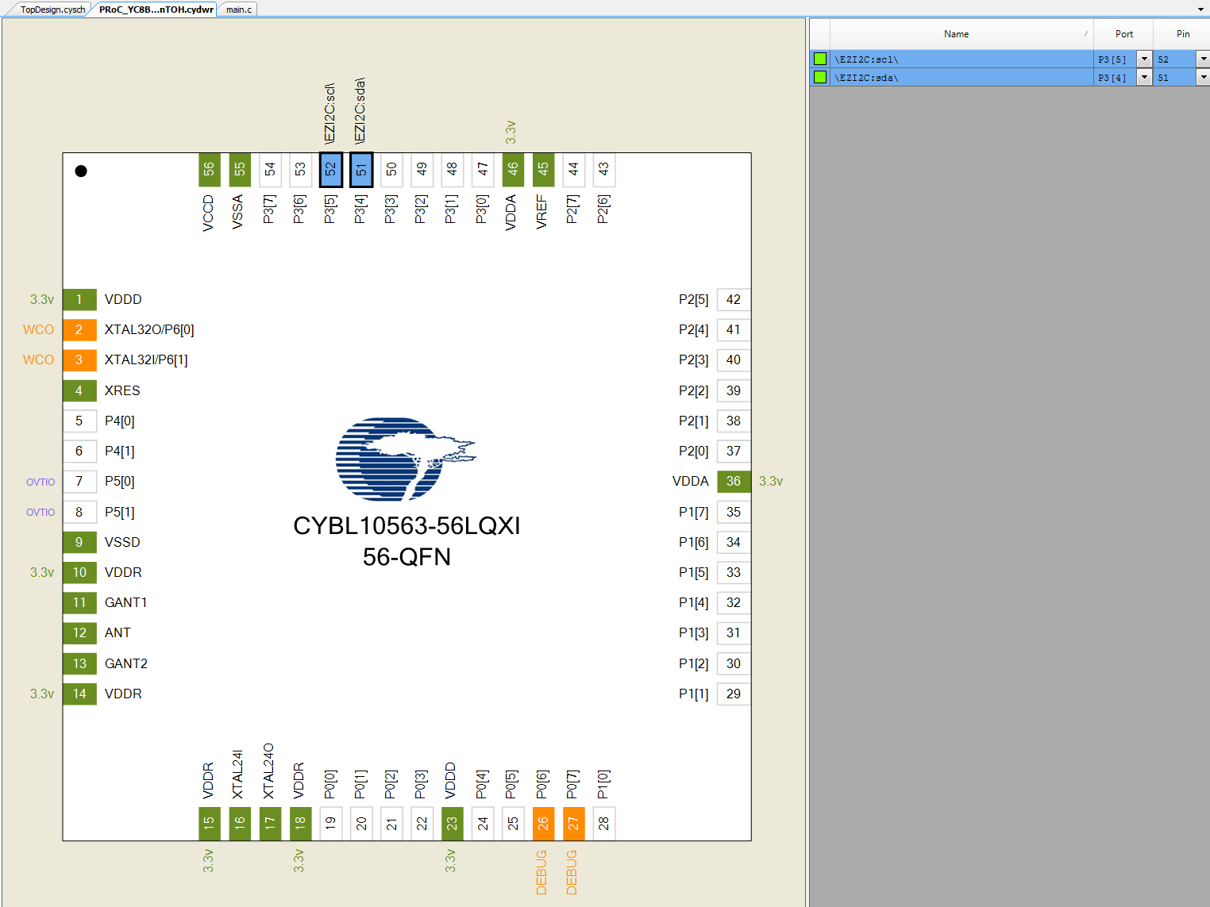Click Port value P3[4] cell
Image resolution: width=1210 pixels, height=907 pixels.
click(1115, 78)
